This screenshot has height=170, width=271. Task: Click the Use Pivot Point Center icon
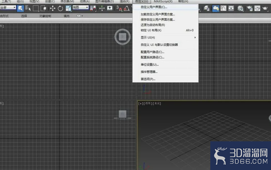93,8
